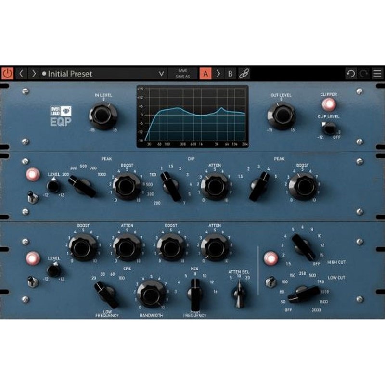Click bottom section LEVEL knob
The image size is (385, 385).
53,270
